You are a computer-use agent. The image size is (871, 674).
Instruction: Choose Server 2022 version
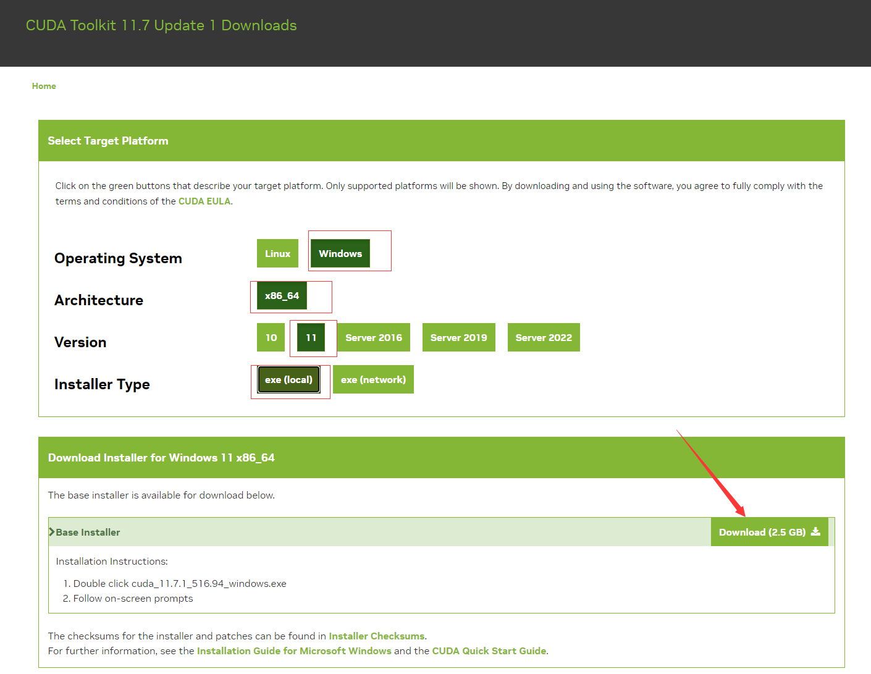[544, 337]
